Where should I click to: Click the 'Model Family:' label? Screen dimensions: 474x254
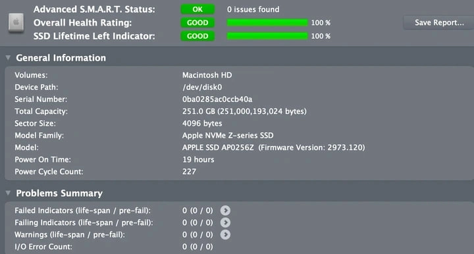39,136
